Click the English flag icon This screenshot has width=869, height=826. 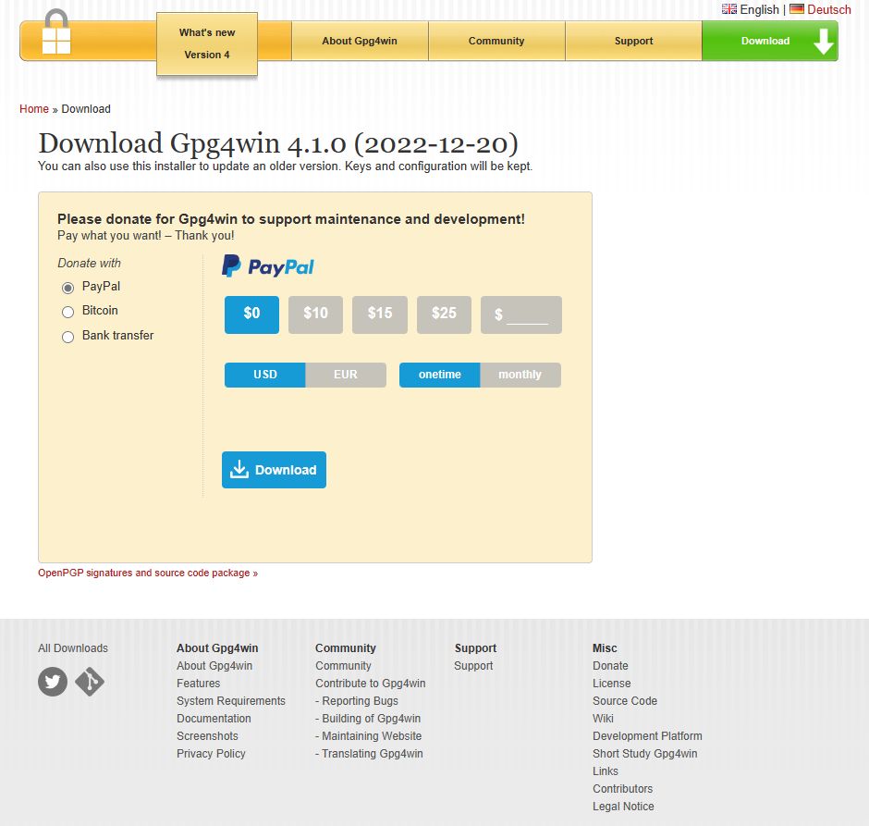[x=728, y=9]
